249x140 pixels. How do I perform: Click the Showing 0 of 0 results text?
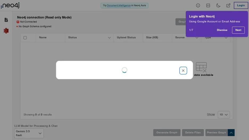click(x=38, y=115)
